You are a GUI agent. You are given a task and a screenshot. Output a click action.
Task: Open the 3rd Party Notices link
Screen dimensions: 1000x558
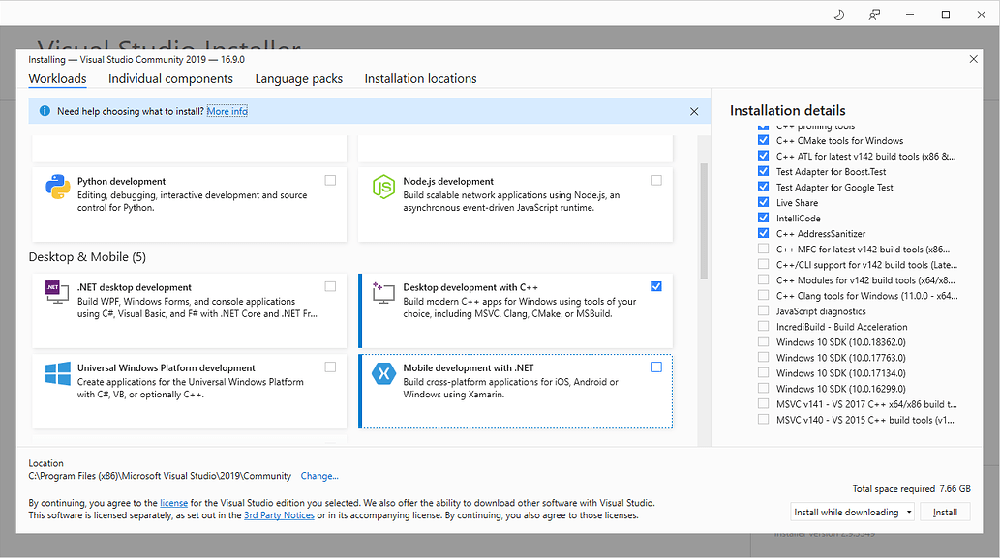point(279,515)
